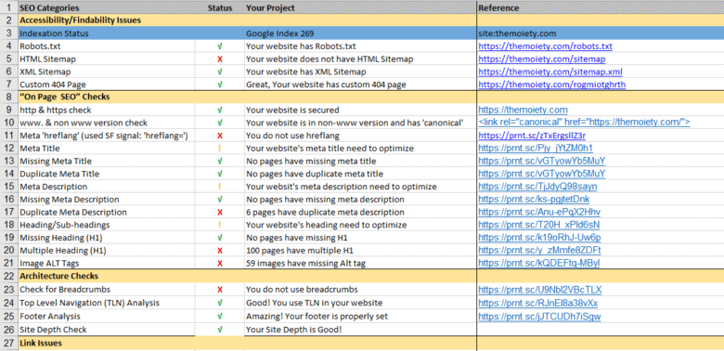Select the 'site:themoiety.com' cell
This screenshot has height=351, width=724.
(x=601, y=33)
